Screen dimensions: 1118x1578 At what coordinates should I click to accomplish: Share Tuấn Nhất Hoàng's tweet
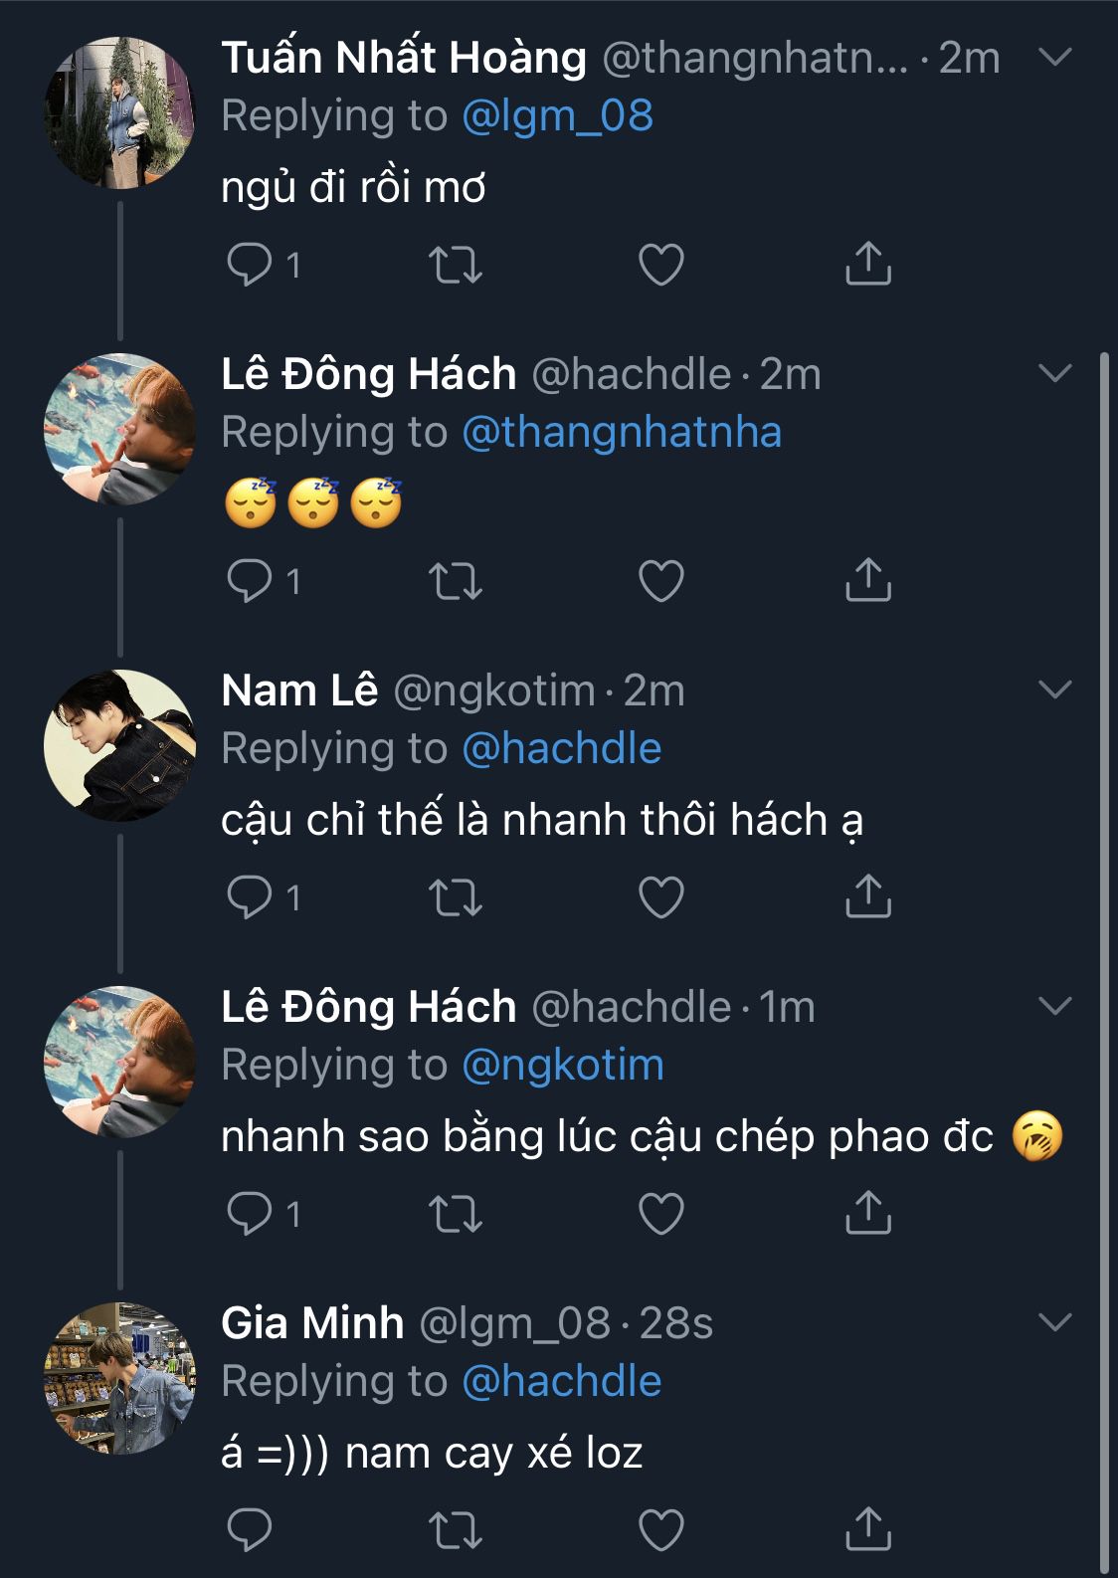coord(867,264)
